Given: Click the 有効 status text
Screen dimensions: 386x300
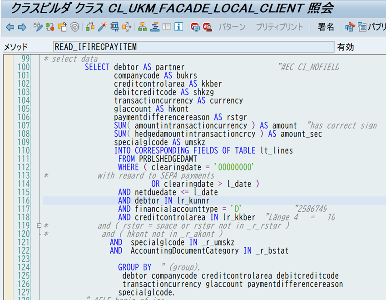Looking at the screenshot, I should pyautogui.click(x=346, y=47).
